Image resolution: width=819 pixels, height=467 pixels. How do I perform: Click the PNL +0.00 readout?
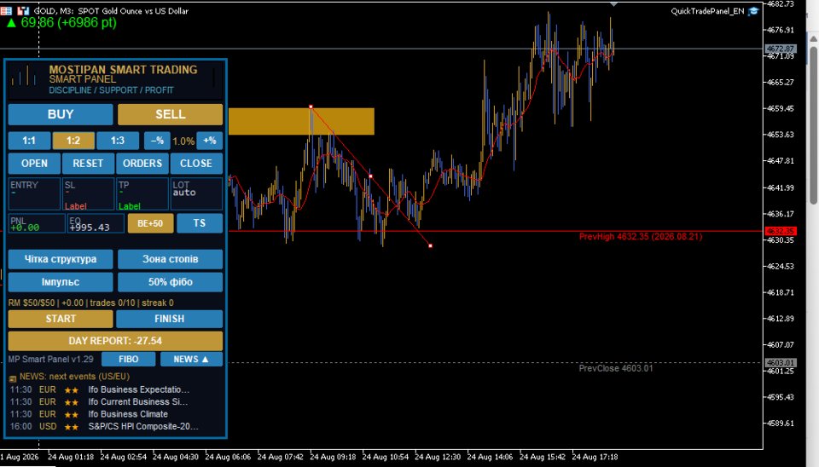pos(37,224)
